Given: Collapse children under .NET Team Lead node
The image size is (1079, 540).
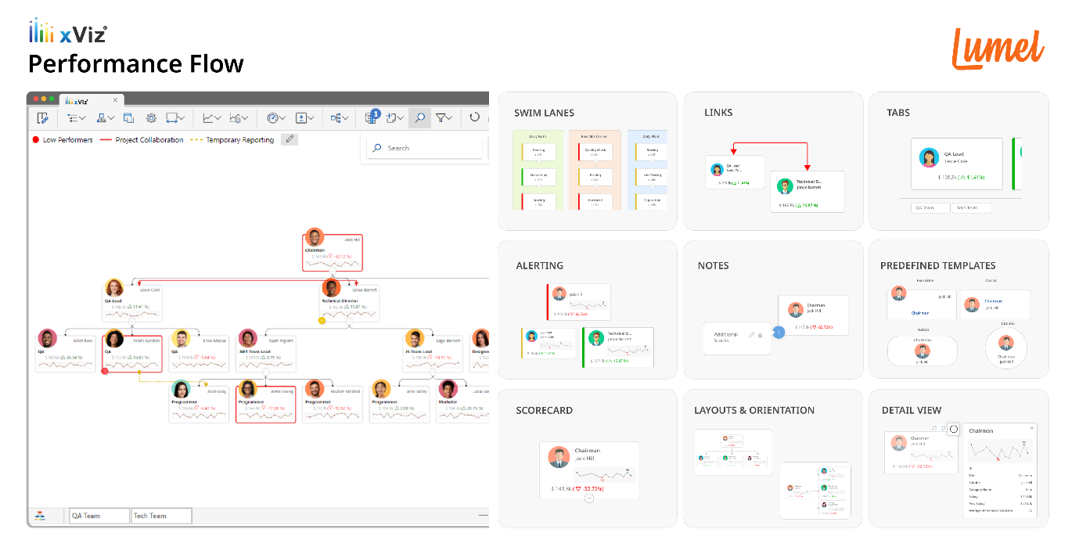Looking at the screenshot, I should pyautogui.click(x=265, y=373).
